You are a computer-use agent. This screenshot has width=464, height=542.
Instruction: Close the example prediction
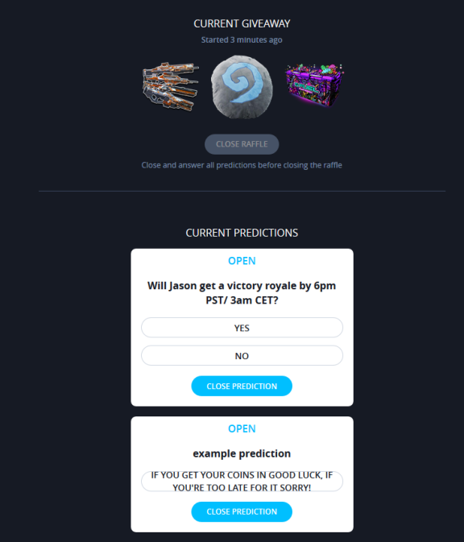point(242,511)
